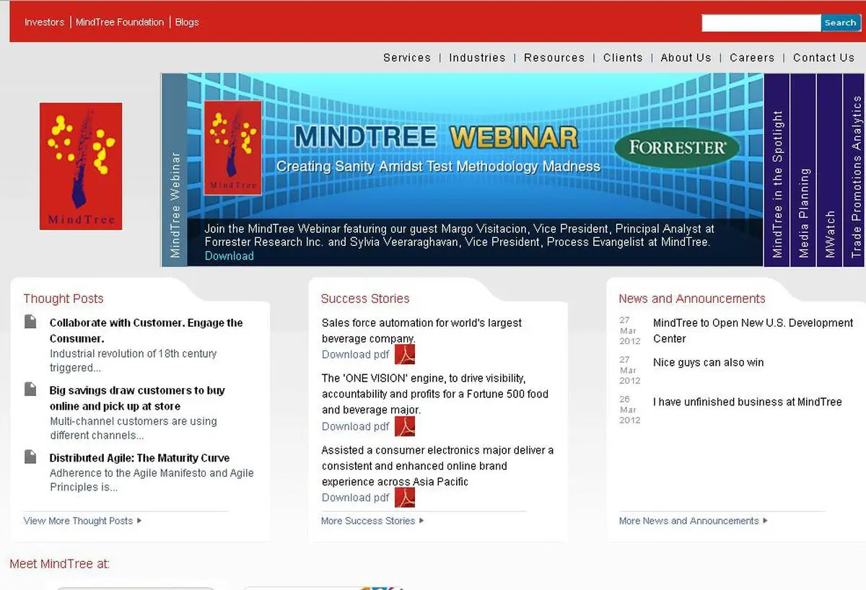Open the Industries menu

477,58
